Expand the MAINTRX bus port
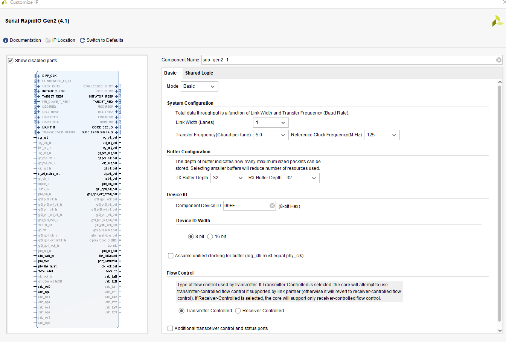This screenshot has width=506, height=342. 116,122
